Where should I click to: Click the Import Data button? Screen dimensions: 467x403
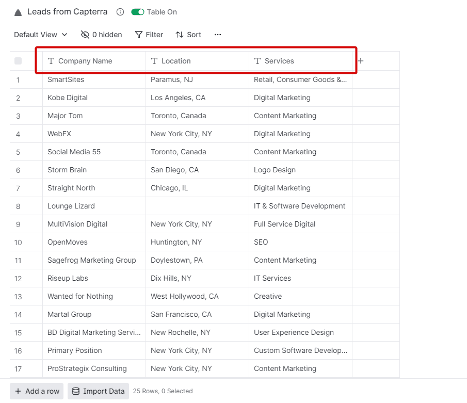pyautogui.click(x=98, y=391)
